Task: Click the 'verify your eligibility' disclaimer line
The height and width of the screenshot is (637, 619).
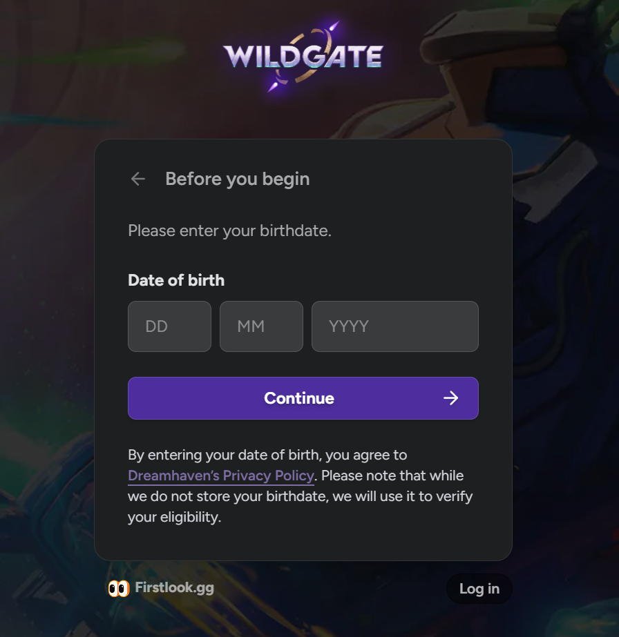Action: (x=175, y=517)
